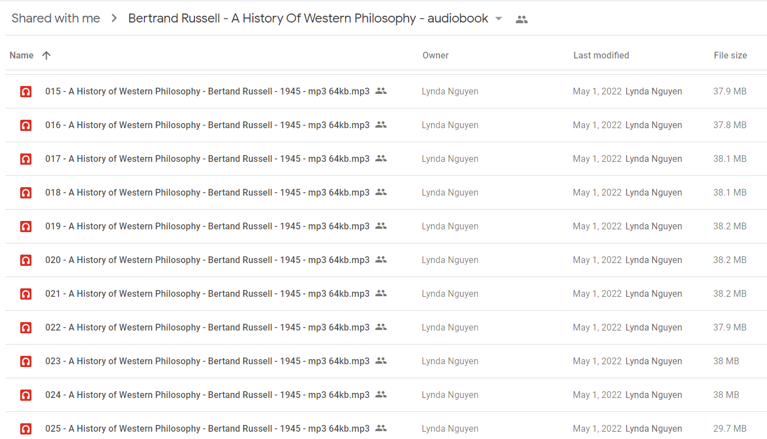
Task: Click the audio file icon for file 021
Action: coord(26,294)
